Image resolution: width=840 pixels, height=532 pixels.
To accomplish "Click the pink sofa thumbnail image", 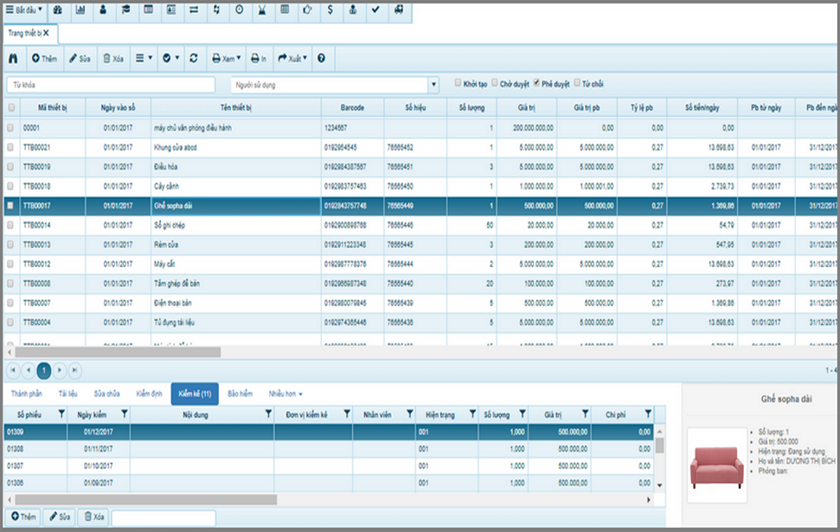I will (x=717, y=465).
